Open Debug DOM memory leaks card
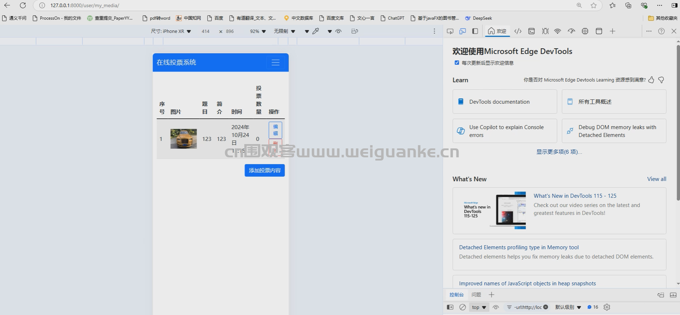This screenshot has height=315, width=680. tap(614, 131)
